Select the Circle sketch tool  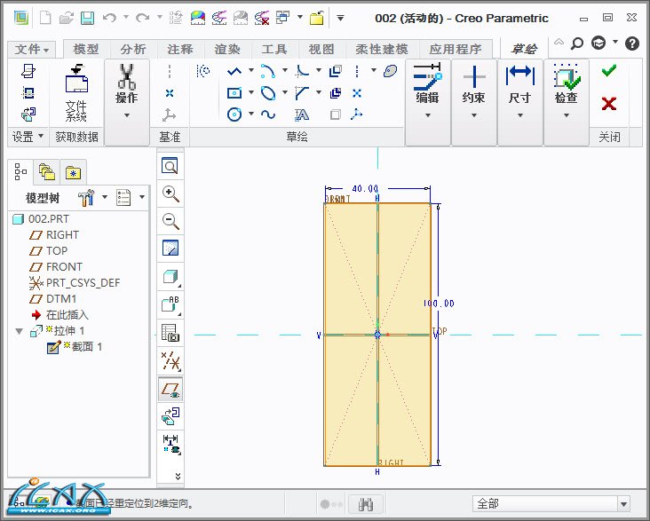pyautogui.click(x=235, y=114)
